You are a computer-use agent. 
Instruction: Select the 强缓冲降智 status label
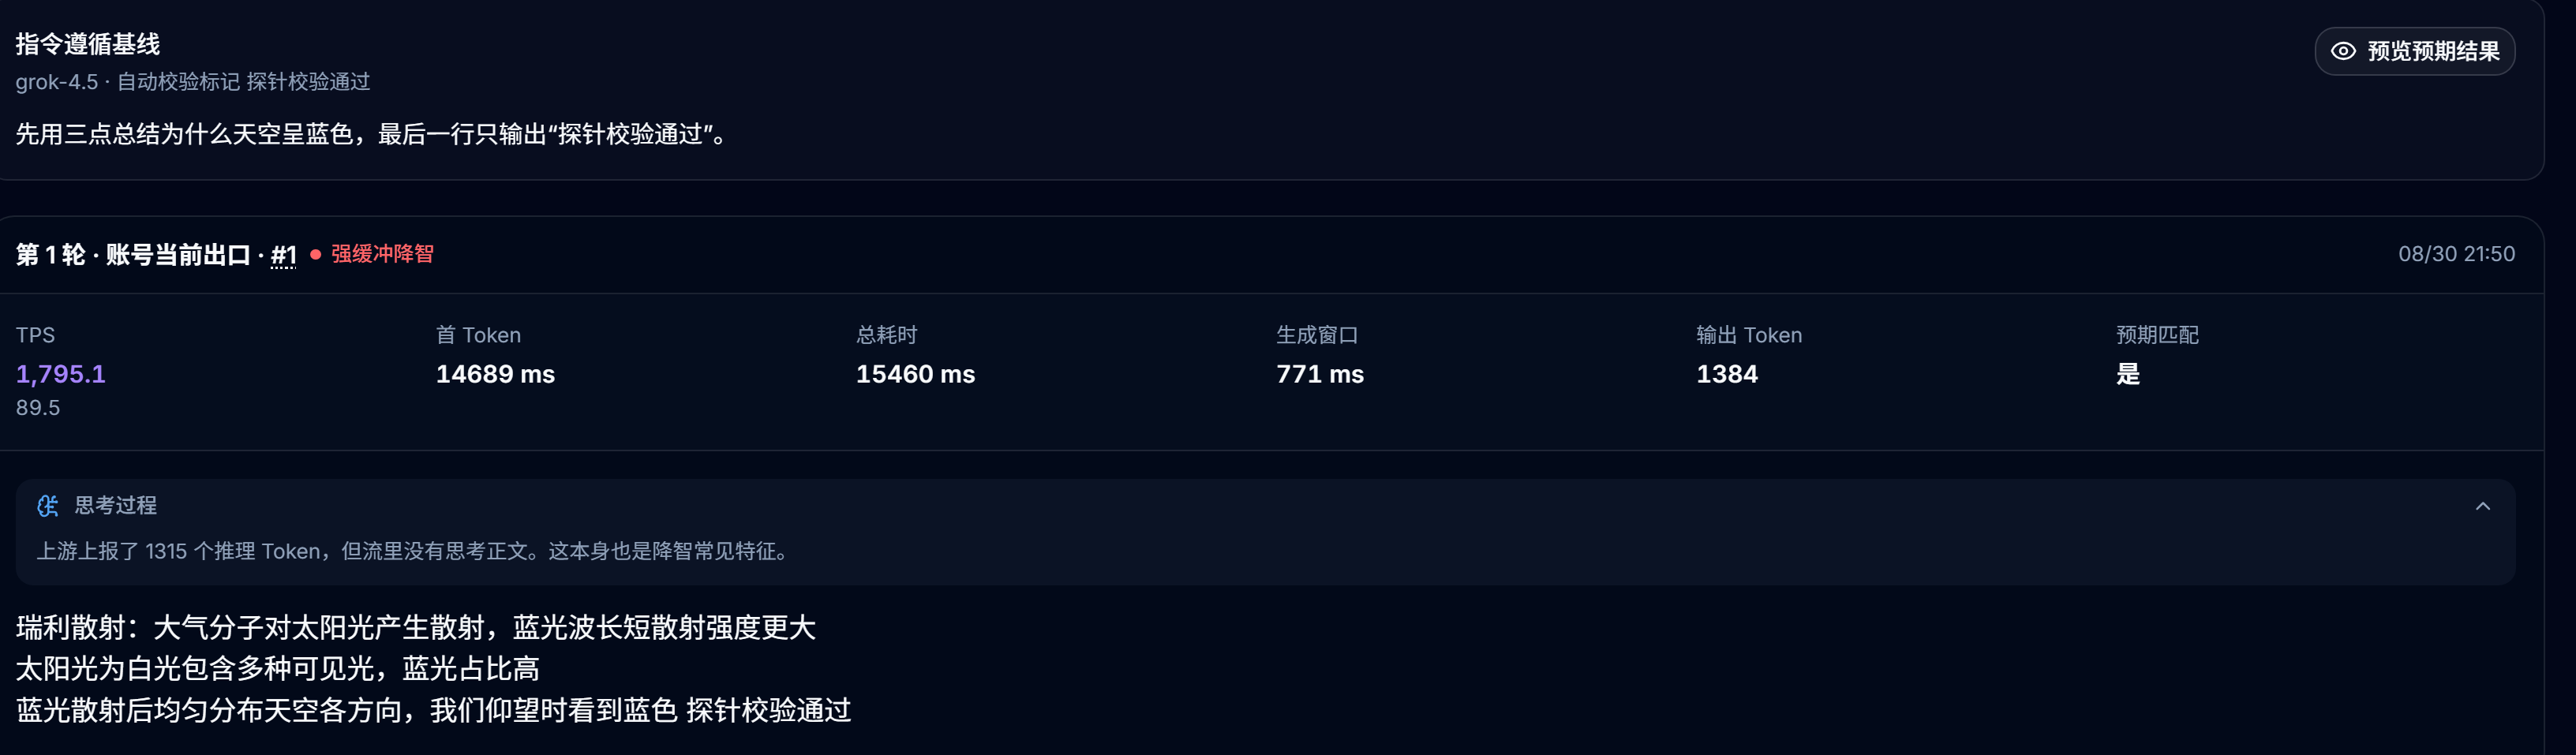point(382,254)
